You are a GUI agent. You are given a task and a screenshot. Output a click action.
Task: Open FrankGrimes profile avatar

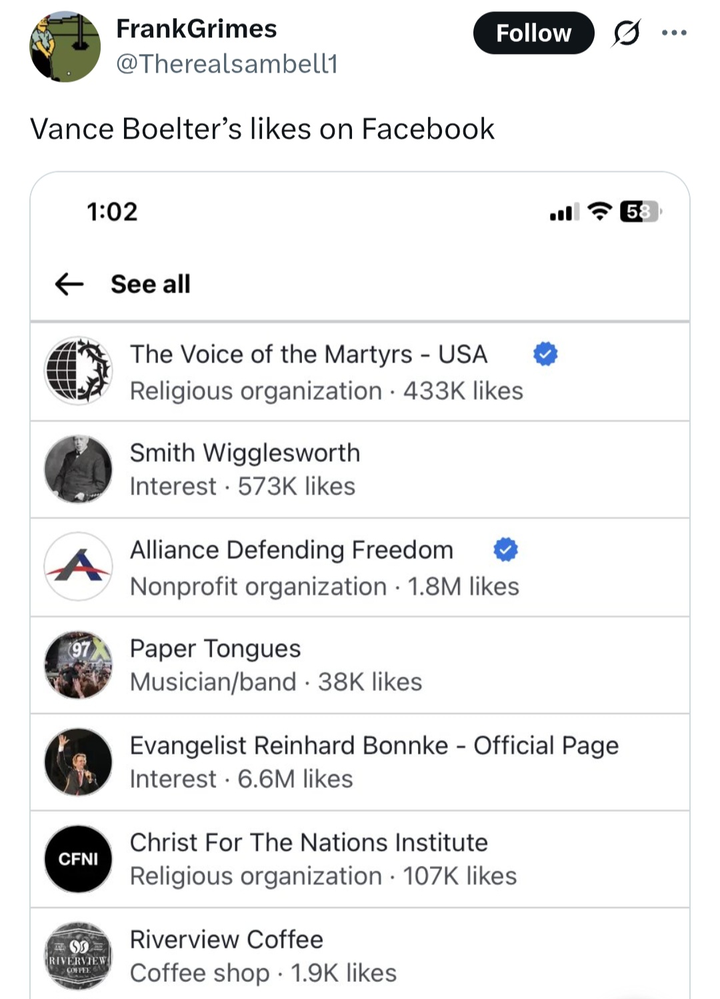(65, 47)
